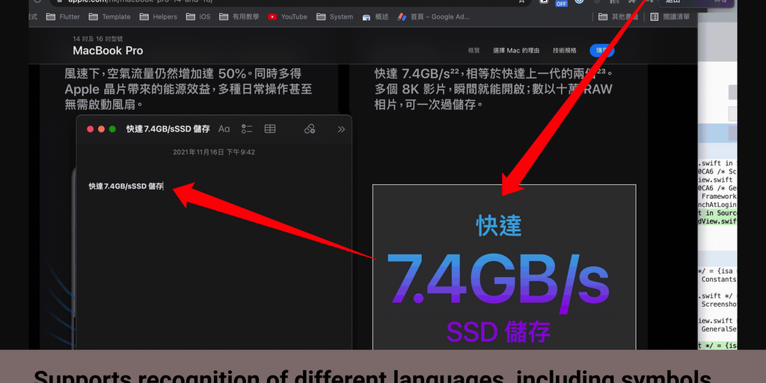Open the System bookmarks folder
The width and height of the screenshot is (766, 383).
coord(334,16)
